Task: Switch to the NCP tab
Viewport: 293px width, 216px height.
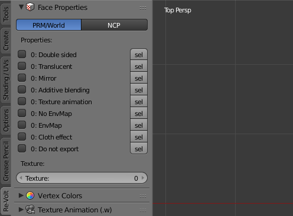Action: [114, 25]
